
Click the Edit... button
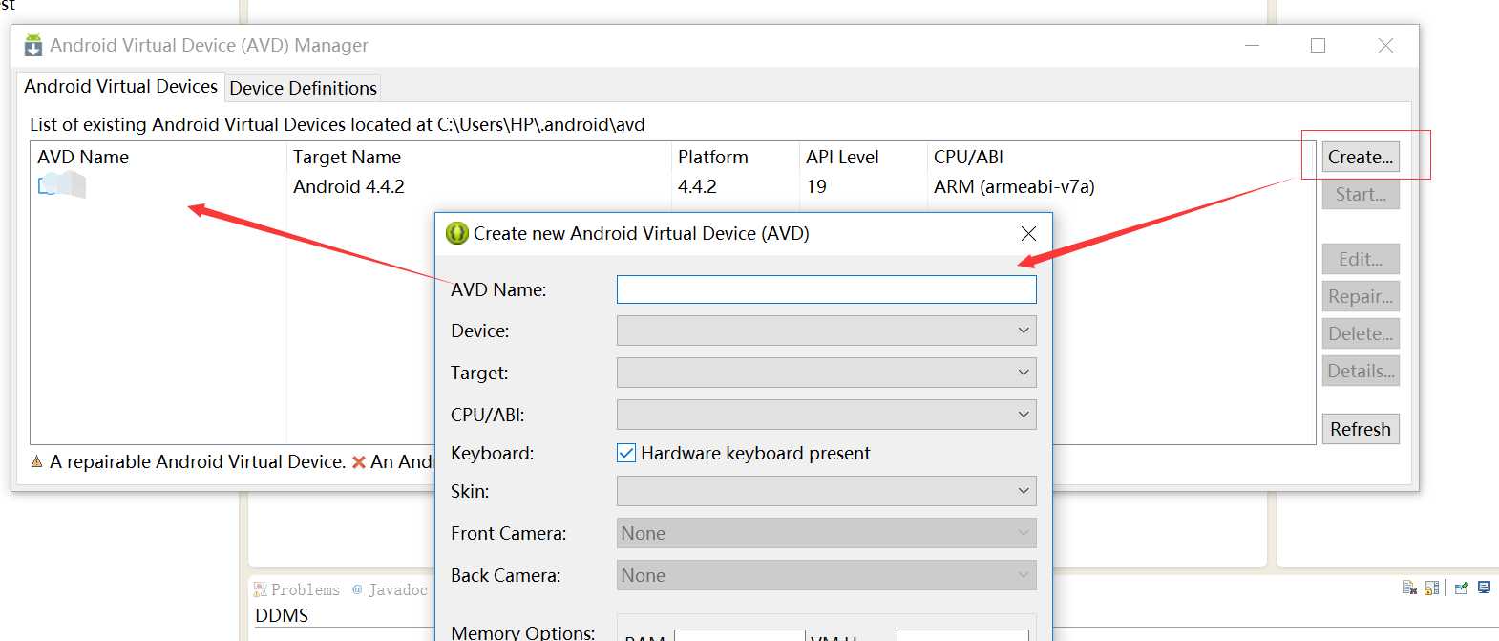1361,259
